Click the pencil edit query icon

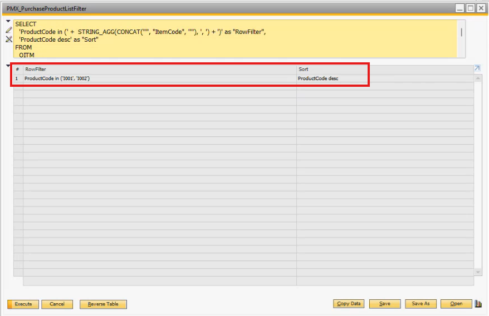pyautogui.click(x=8, y=31)
